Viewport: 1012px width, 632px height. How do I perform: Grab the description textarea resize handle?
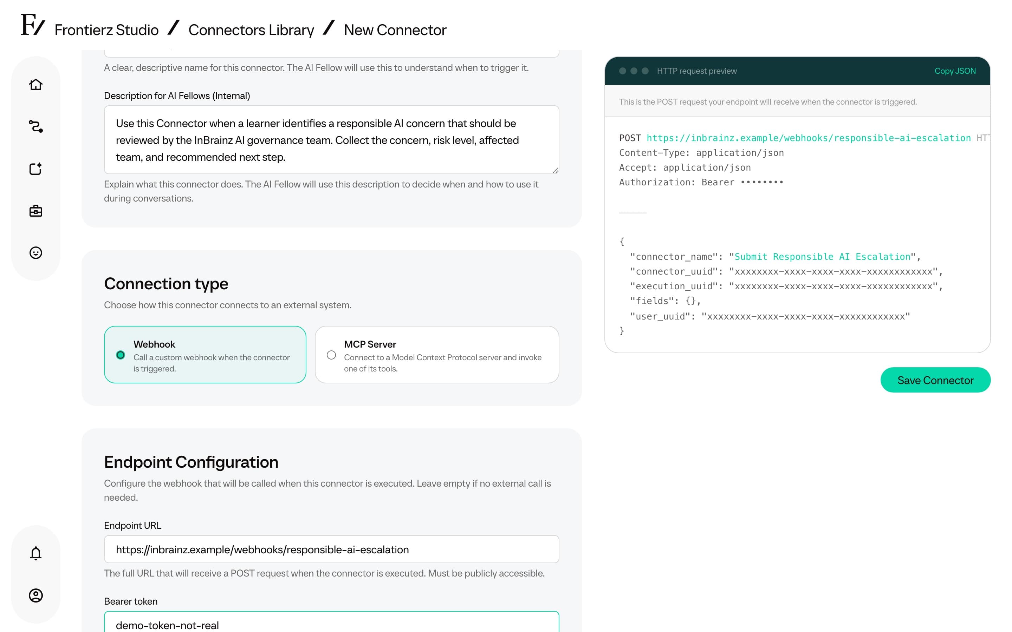pos(555,170)
